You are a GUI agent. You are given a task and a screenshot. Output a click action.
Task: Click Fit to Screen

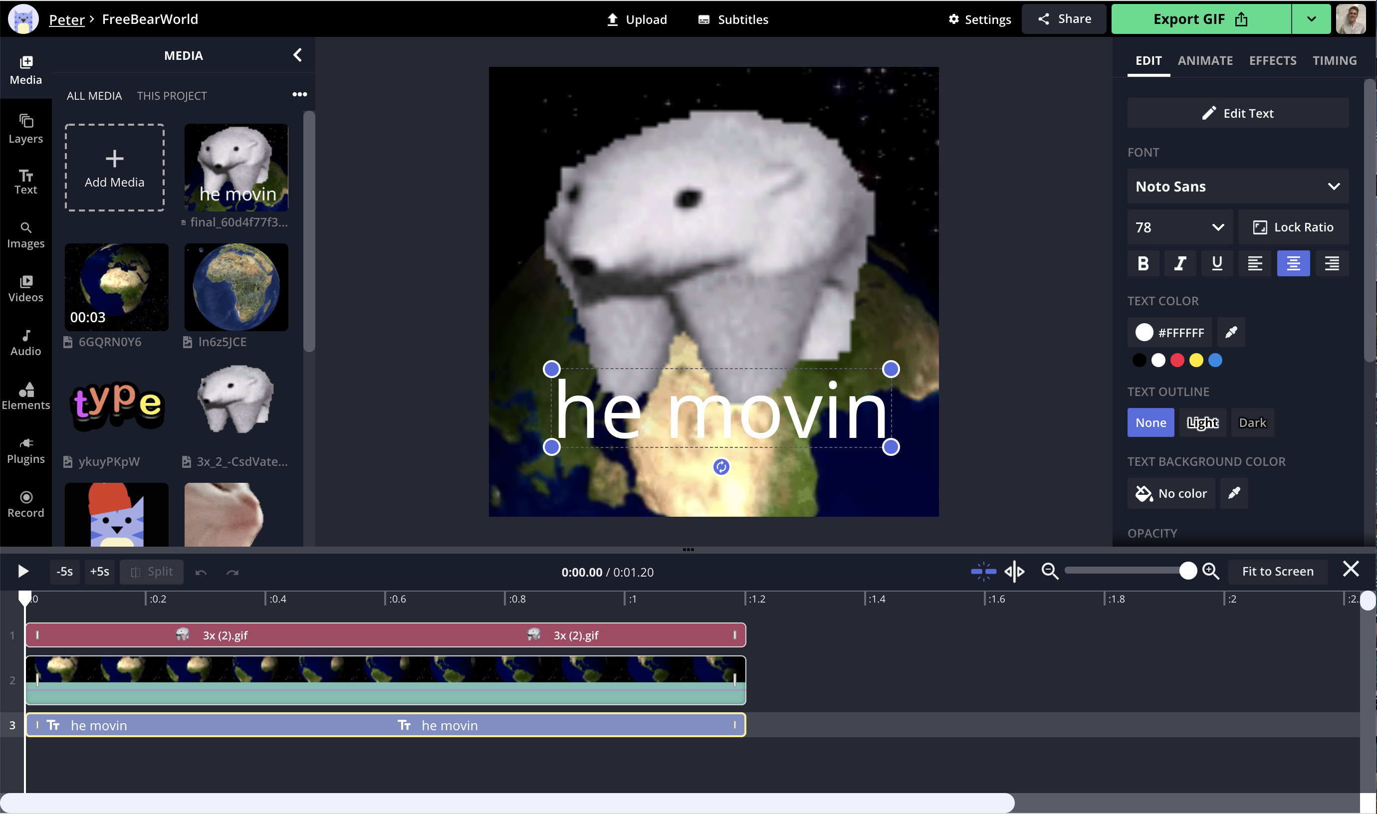[1278, 571]
